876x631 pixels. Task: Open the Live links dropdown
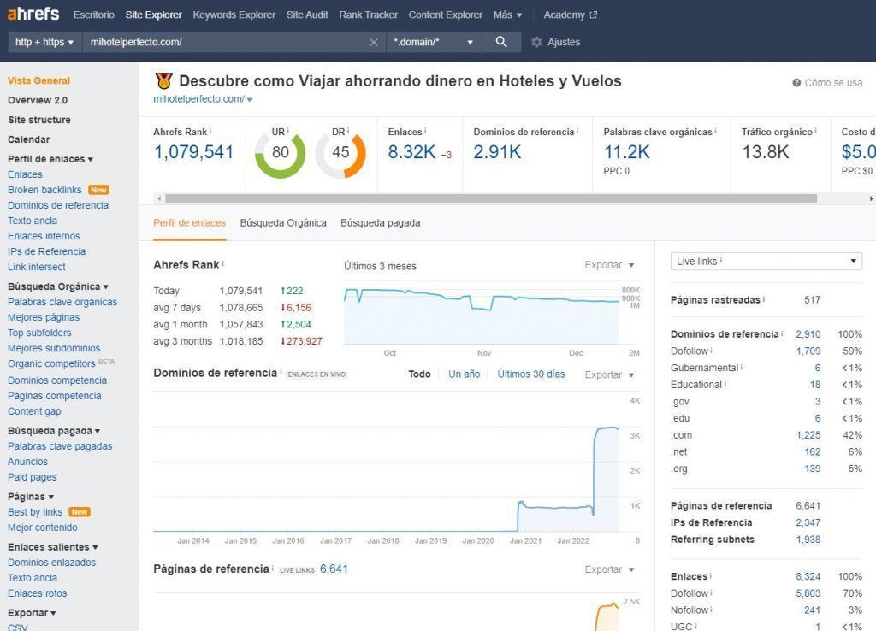766,262
